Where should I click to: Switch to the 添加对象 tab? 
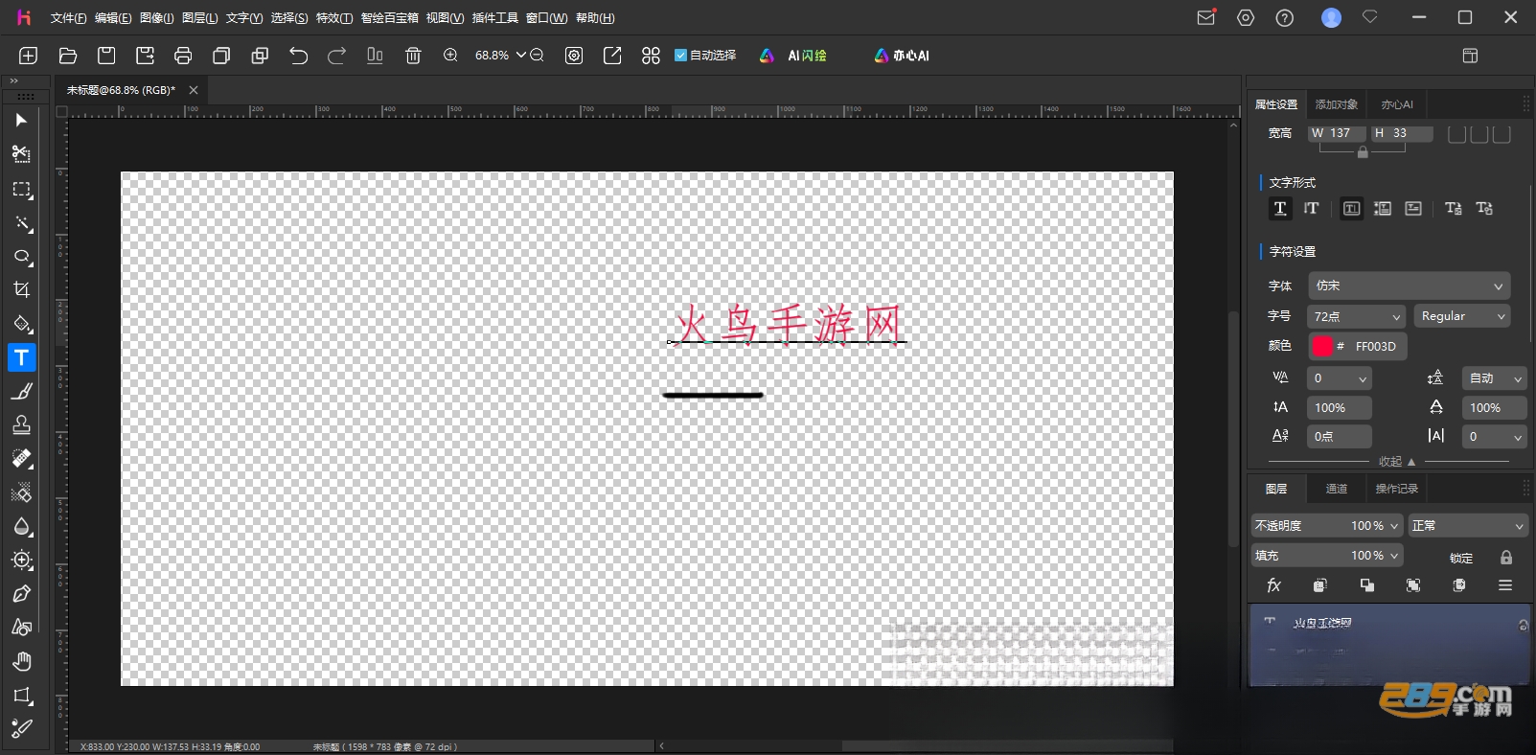point(1336,104)
